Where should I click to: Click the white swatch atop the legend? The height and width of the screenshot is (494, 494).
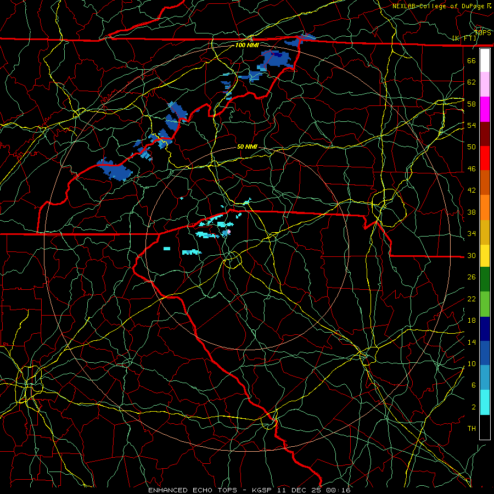[x=485, y=60]
